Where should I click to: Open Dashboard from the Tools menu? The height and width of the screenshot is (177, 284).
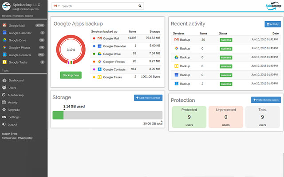(16, 81)
